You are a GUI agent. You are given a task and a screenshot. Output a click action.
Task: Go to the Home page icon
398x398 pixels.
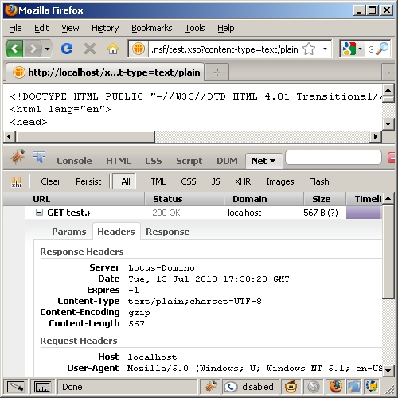(x=113, y=49)
